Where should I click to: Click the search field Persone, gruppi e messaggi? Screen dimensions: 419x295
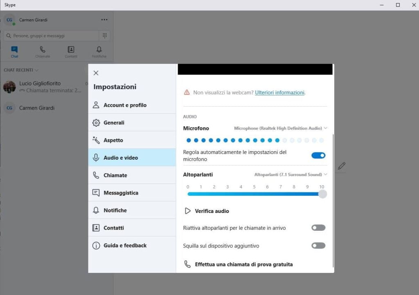coord(51,36)
